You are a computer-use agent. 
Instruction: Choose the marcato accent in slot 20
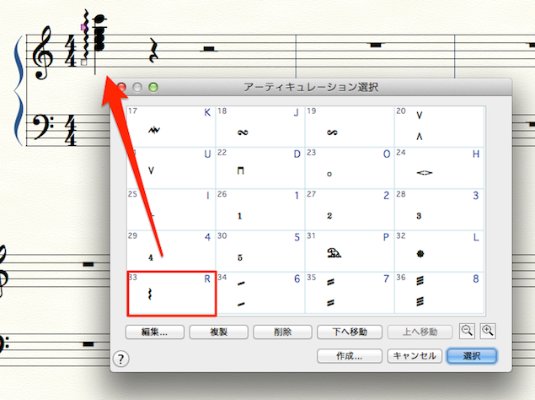[439, 127]
